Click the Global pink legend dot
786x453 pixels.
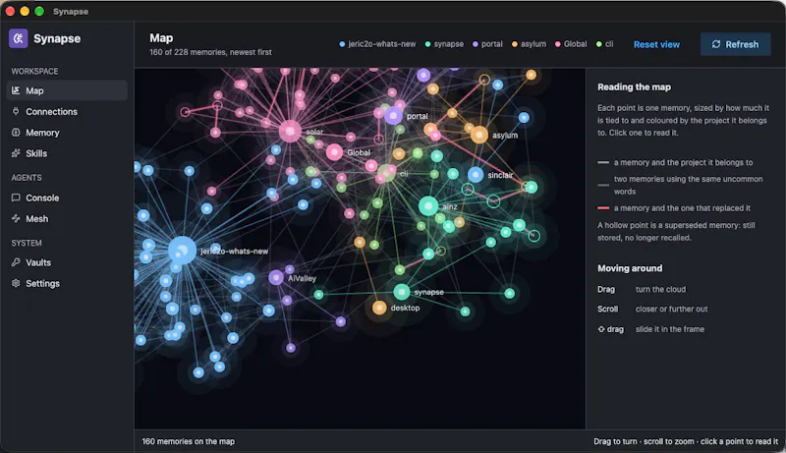click(x=557, y=44)
